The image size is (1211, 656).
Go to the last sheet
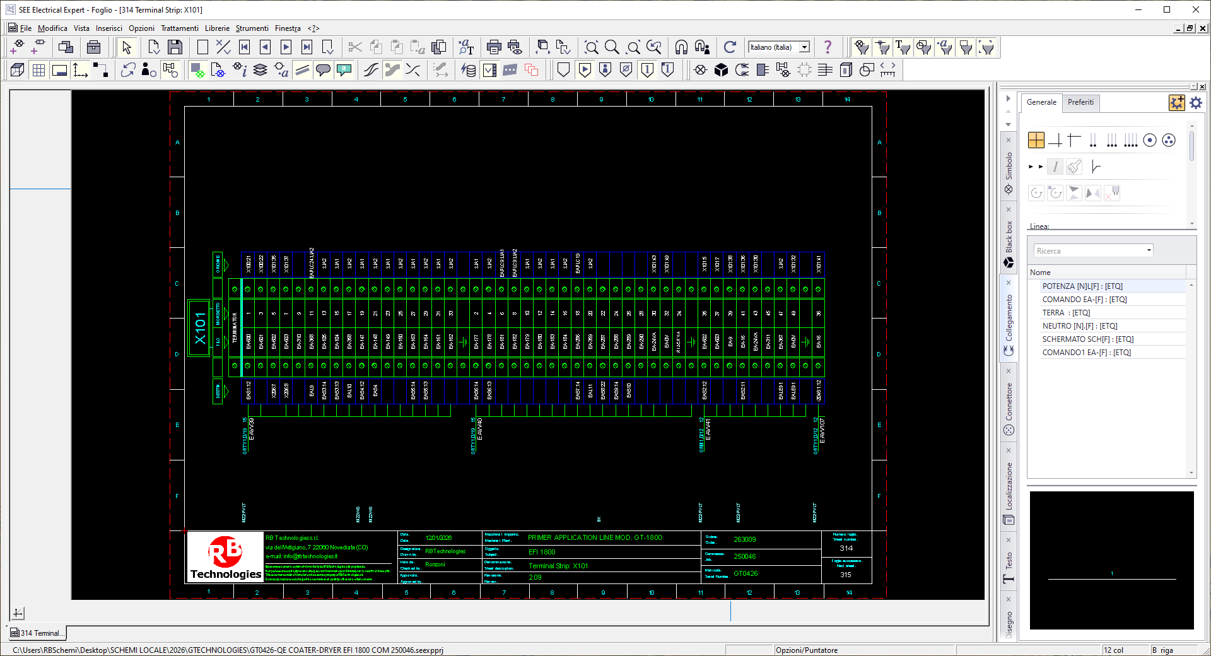307,47
